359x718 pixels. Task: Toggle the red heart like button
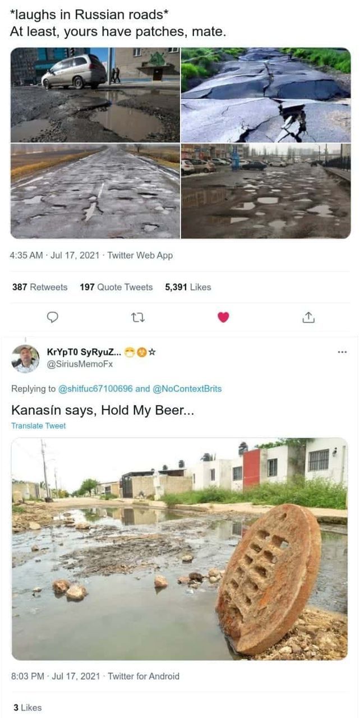coord(223,317)
